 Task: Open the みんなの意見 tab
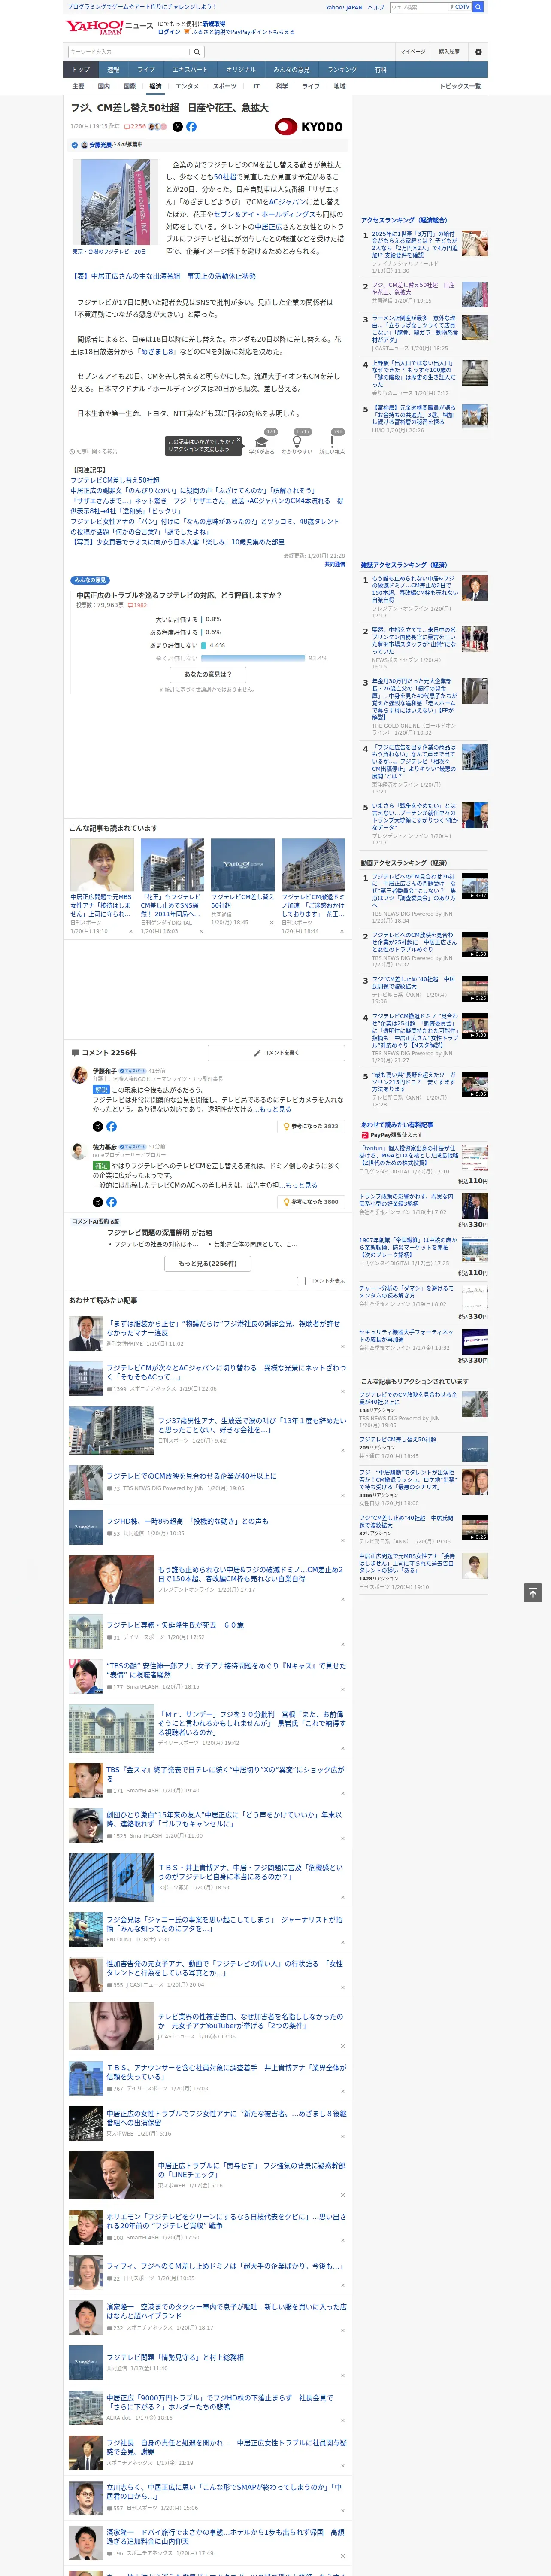tap(291, 70)
